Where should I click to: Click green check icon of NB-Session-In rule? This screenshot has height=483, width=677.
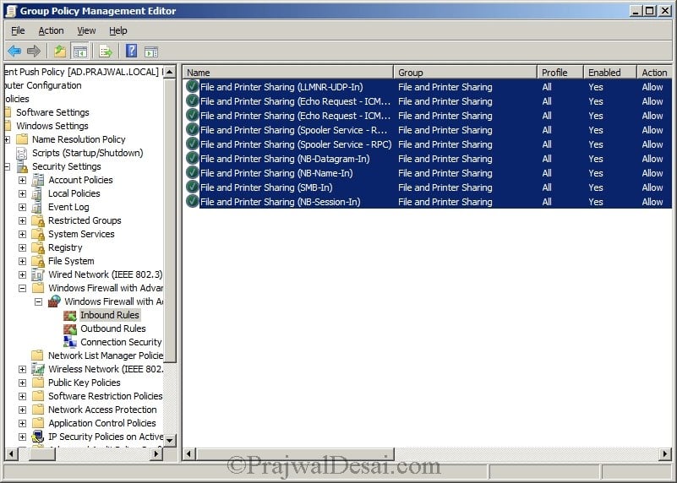[192, 202]
